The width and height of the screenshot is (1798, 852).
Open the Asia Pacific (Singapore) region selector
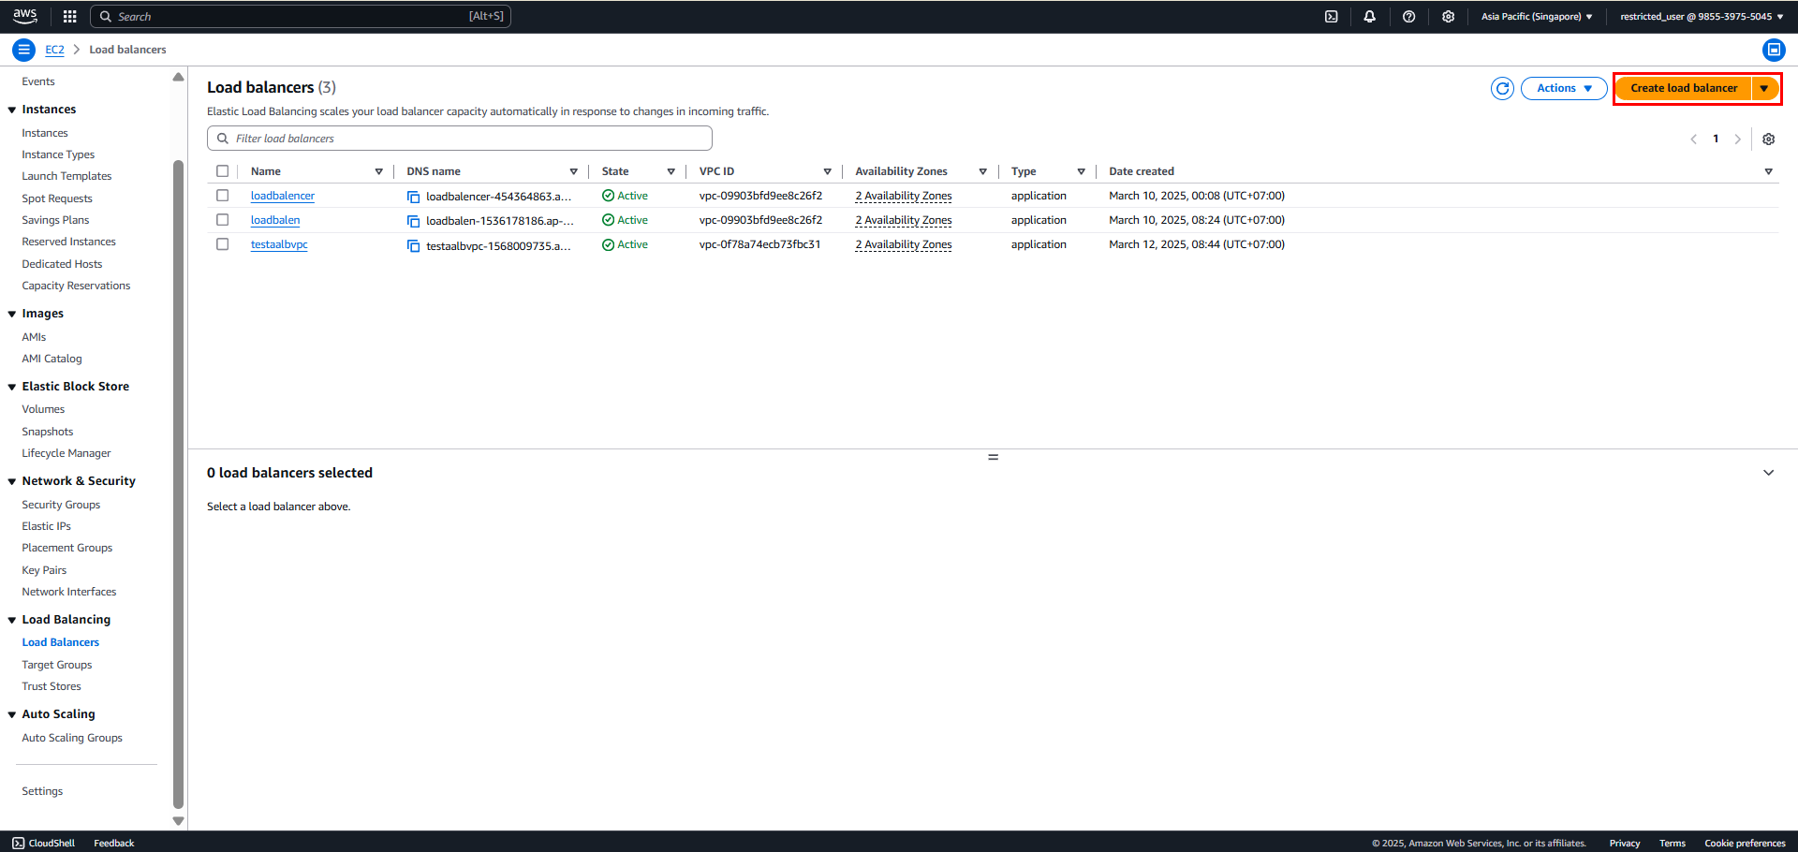click(1536, 16)
